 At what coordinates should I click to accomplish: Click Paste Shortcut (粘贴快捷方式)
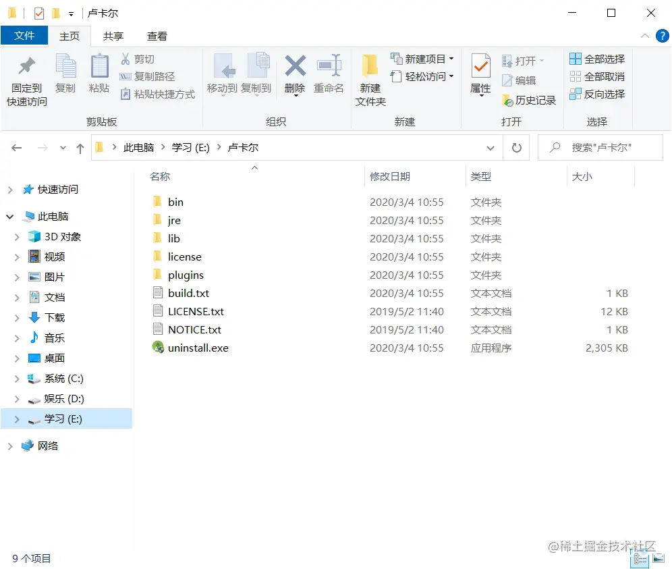[158, 94]
